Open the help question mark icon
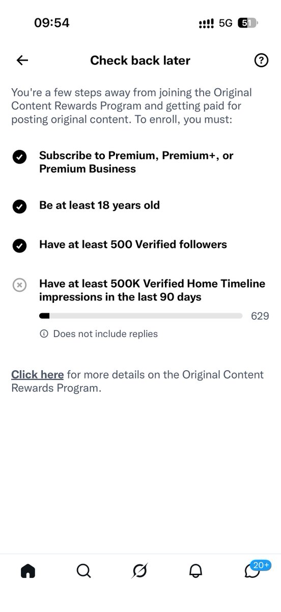This screenshot has height=612, width=281. [x=261, y=61]
